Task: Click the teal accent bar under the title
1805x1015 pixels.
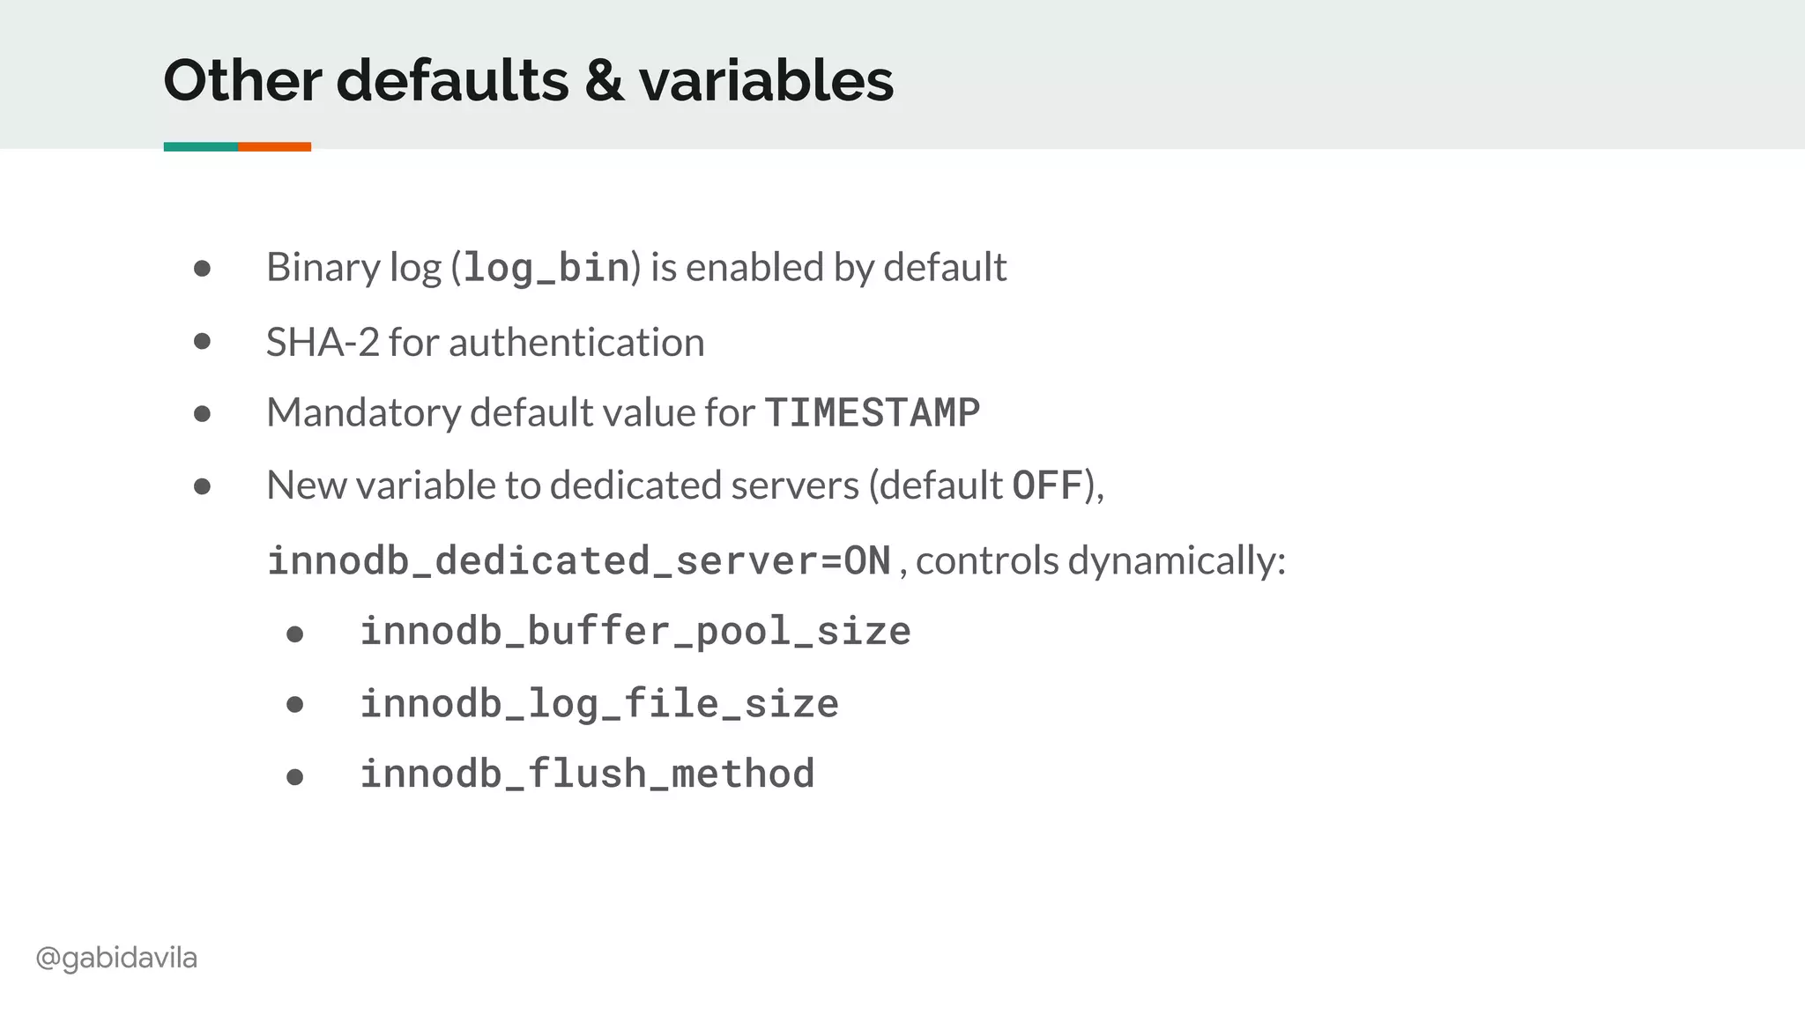Action: (x=200, y=147)
